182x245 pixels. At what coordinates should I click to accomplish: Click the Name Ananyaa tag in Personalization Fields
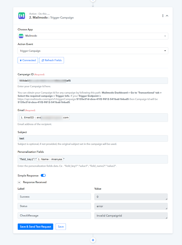coord(50,159)
